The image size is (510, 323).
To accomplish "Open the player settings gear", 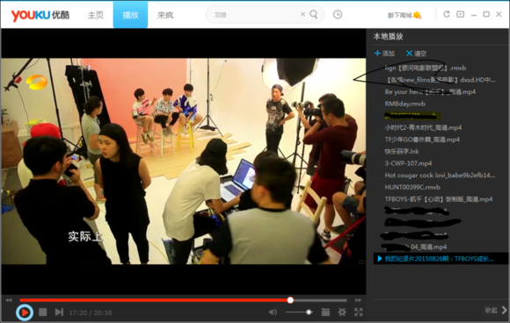I will click(x=342, y=312).
